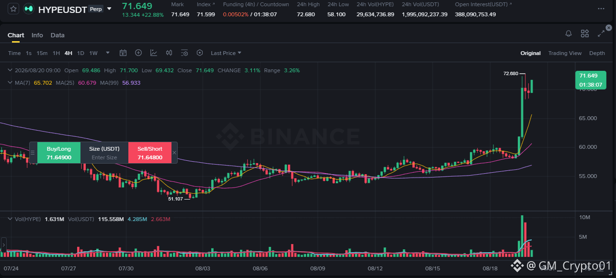
Task: Click the Perp contract badge
Action: (96, 9)
